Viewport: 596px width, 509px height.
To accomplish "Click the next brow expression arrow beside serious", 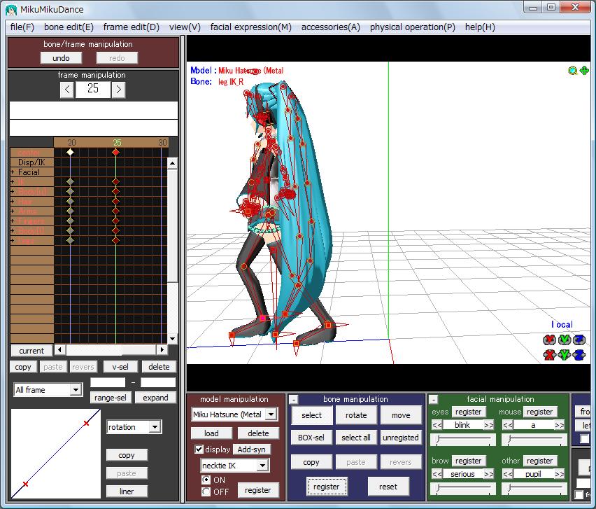I will pos(489,474).
